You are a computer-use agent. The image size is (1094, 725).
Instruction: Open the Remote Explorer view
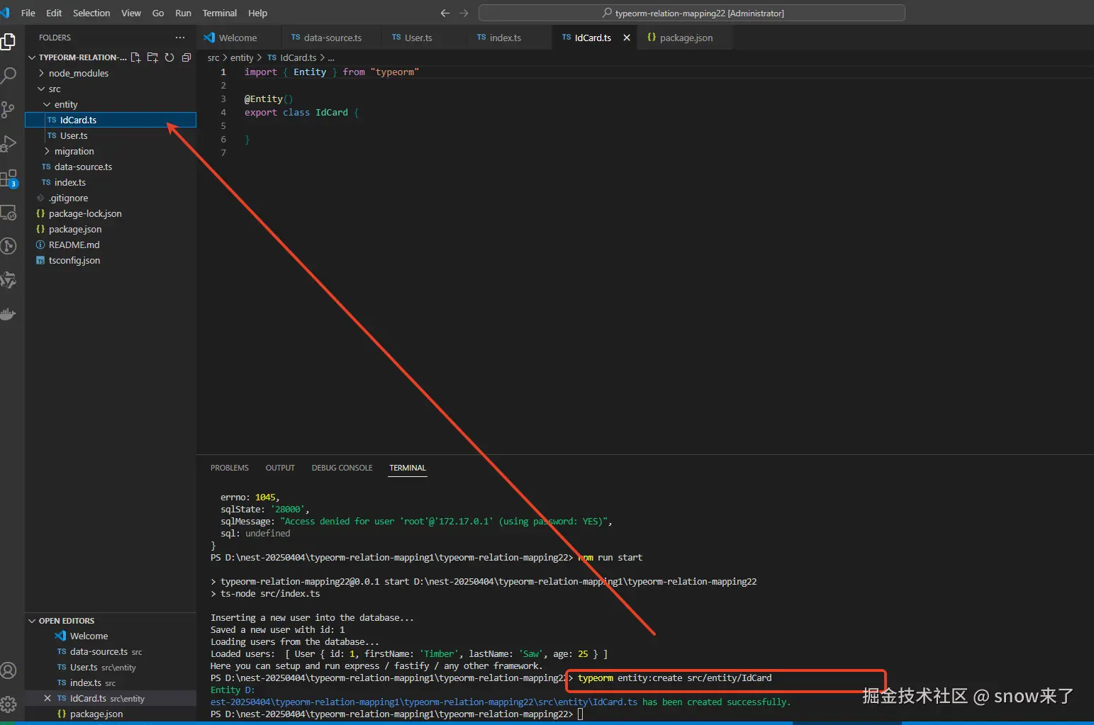point(9,212)
